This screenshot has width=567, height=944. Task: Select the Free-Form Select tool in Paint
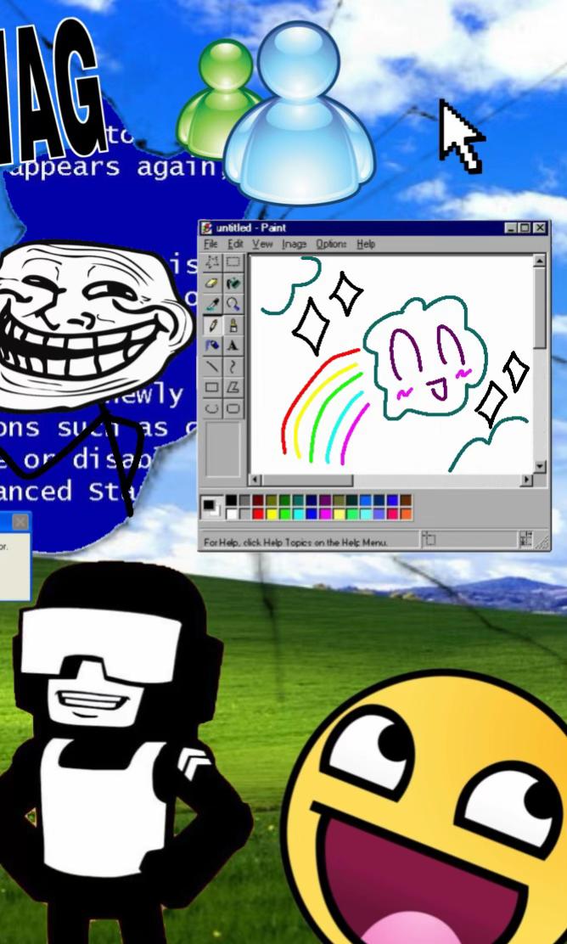pyautogui.click(x=213, y=262)
